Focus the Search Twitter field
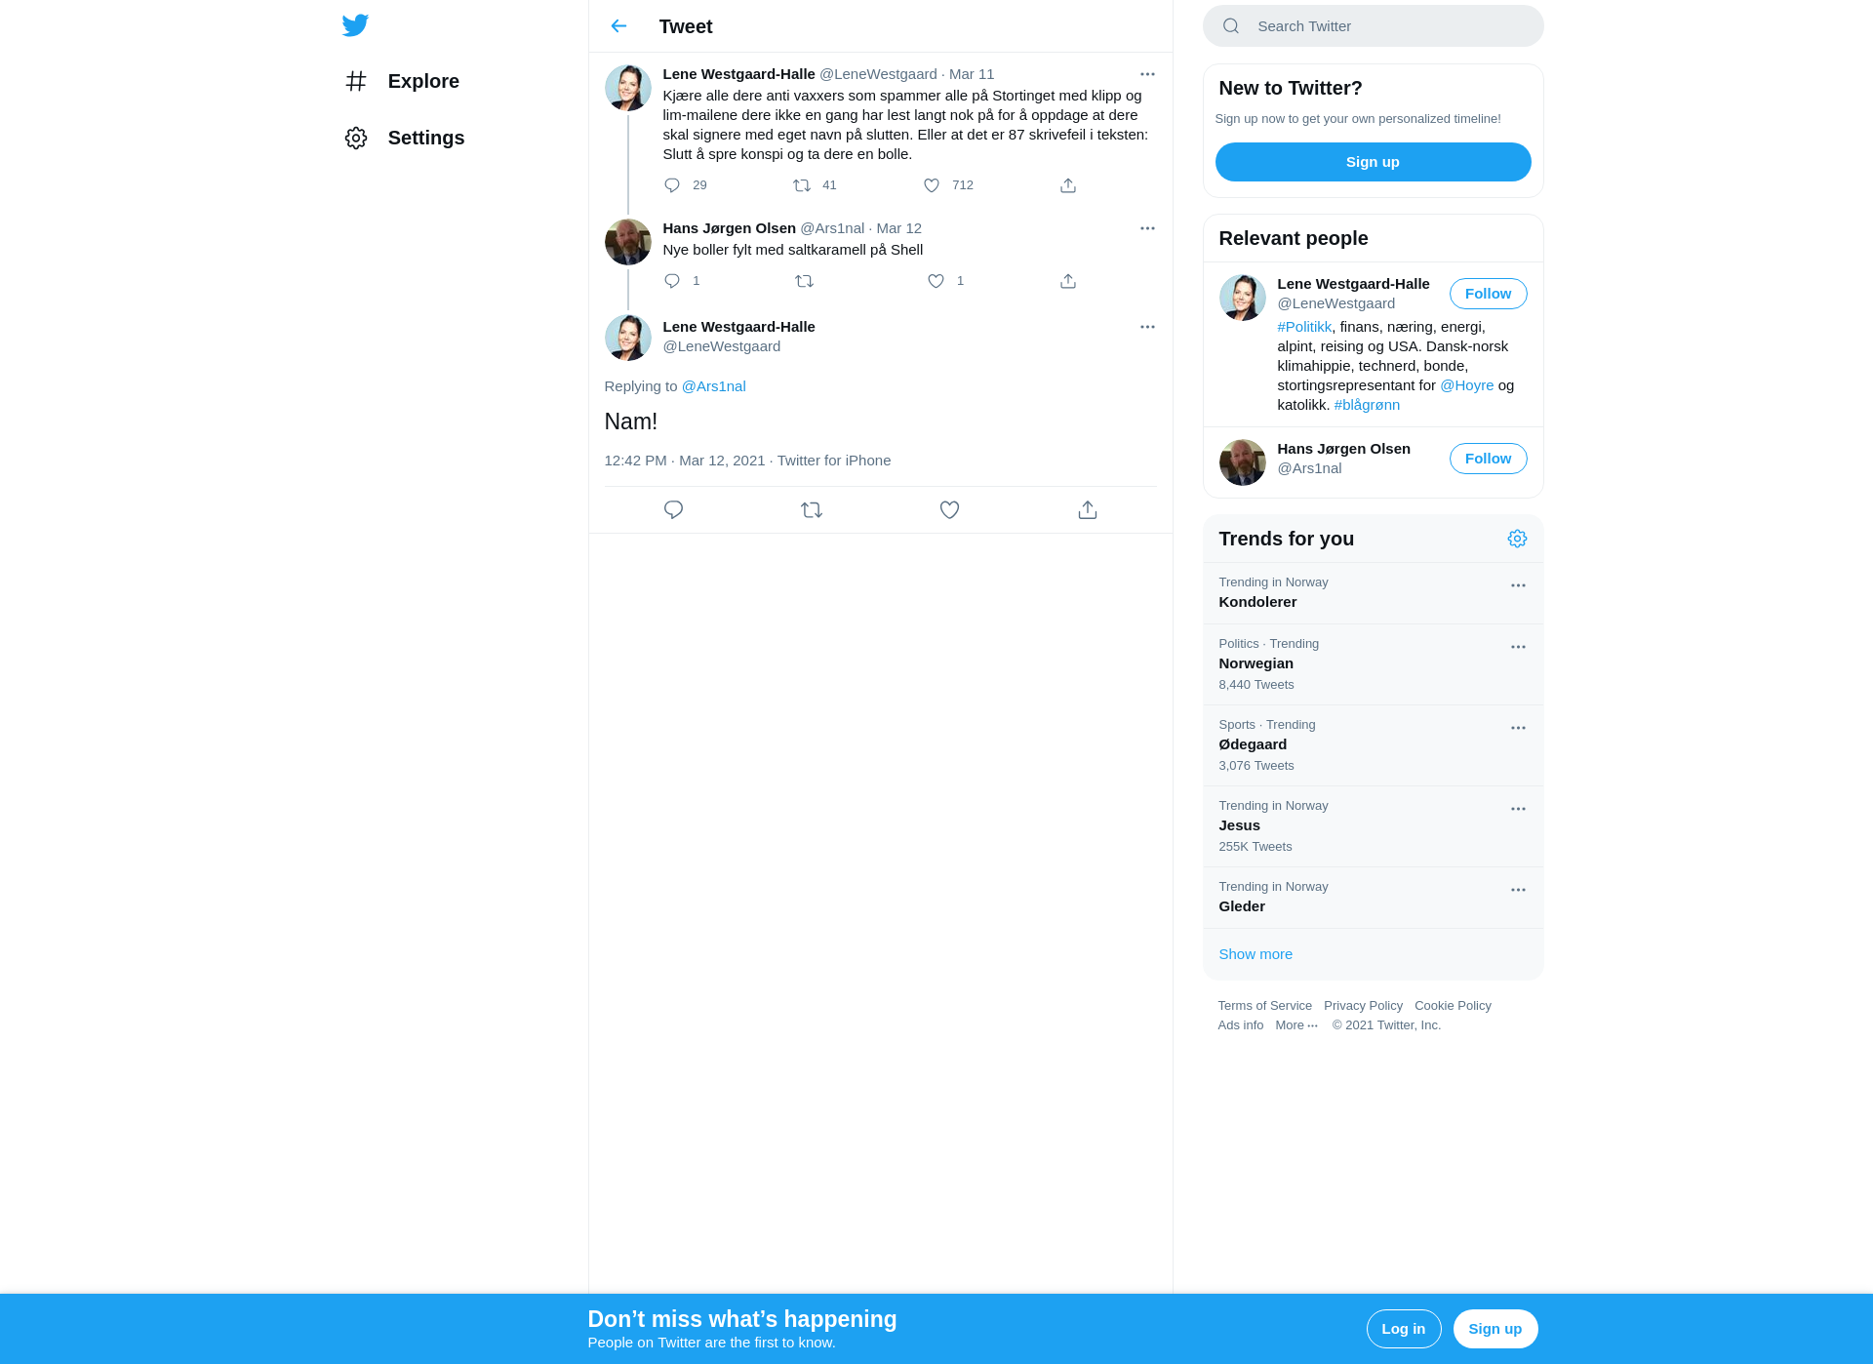The height and width of the screenshot is (1364, 1873). pos(1373,26)
